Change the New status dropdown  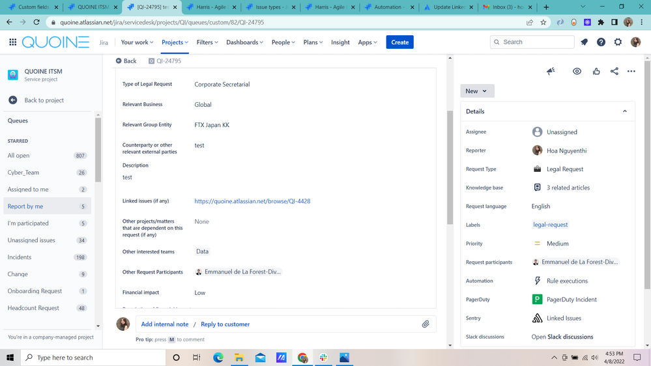pyautogui.click(x=477, y=91)
